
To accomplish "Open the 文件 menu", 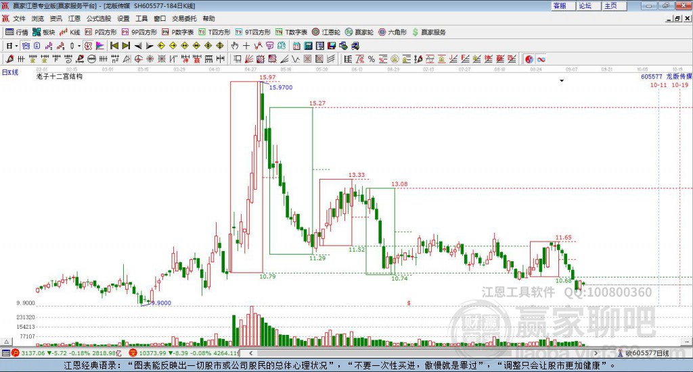I will [20, 18].
